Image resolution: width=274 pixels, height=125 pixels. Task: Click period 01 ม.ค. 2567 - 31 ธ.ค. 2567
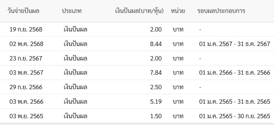pyautogui.click(x=235, y=44)
